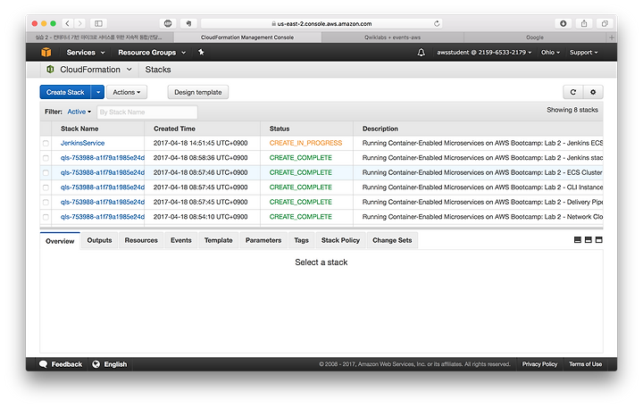Click the CloudFormation green service icon
Viewport: 643px width, 408px height.
[50, 70]
